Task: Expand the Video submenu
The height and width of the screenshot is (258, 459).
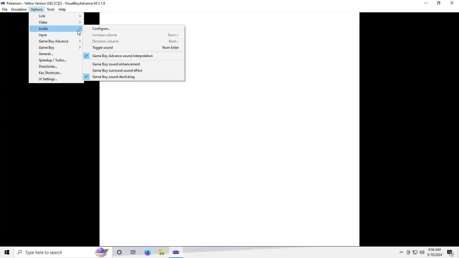Action: pyautogui.click(x=56, y=22)
